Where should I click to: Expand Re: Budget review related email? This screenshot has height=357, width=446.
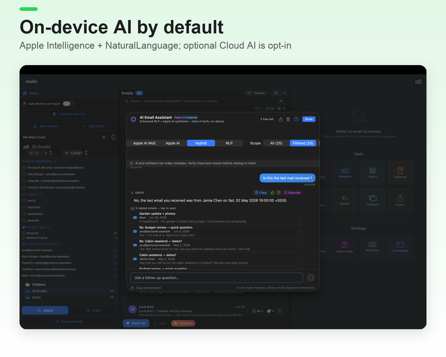[216, 231]
